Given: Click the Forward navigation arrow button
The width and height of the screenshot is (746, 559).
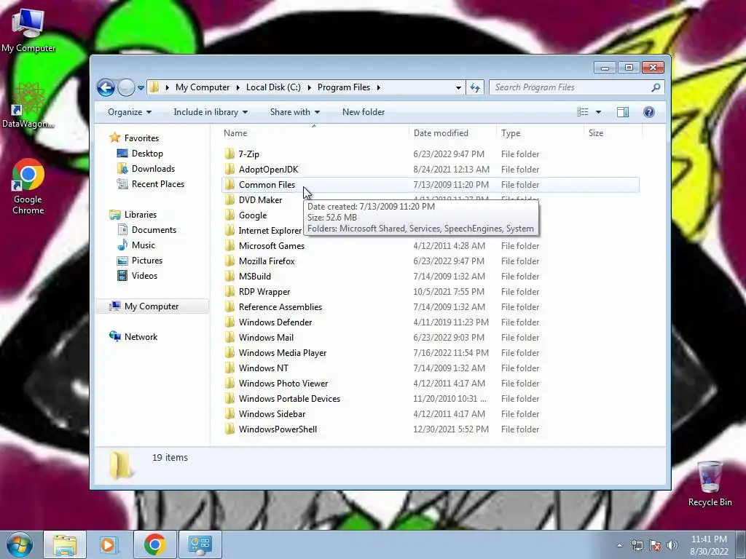Looking at the screenshot, I should coord(126,87).
